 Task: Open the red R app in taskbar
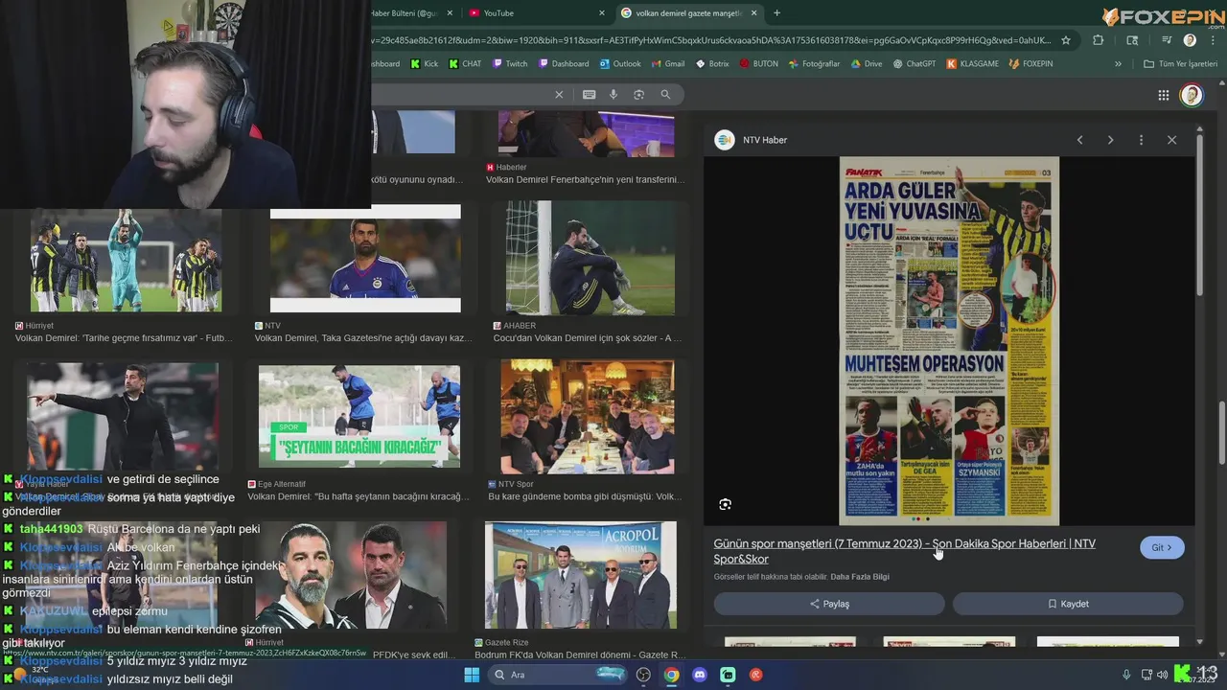tap(756, 675)
